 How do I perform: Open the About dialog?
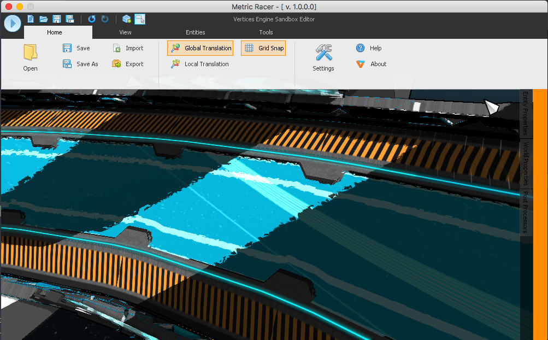(371, 64)
